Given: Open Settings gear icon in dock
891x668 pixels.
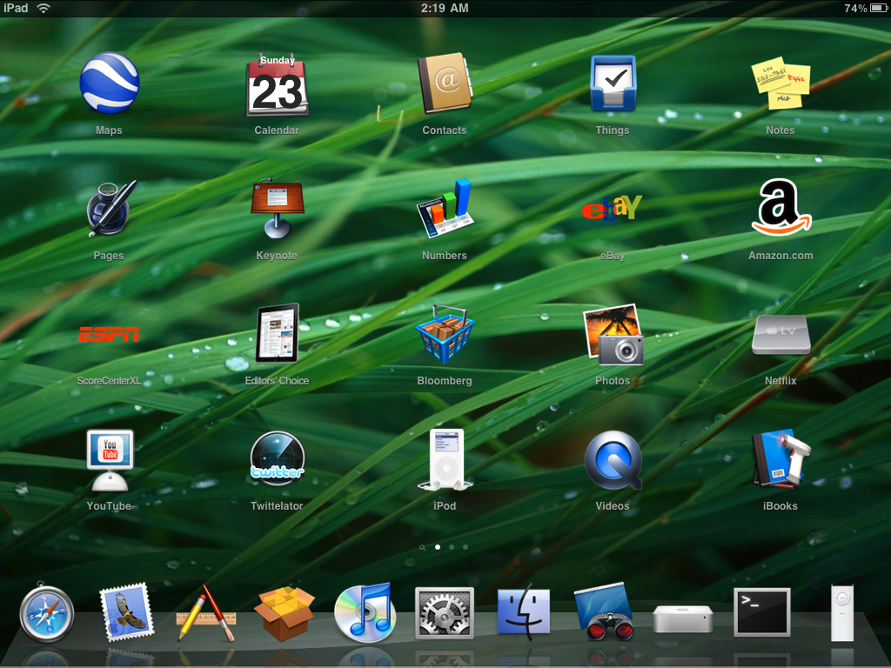Looking at the screenshot, I should 445,613.
